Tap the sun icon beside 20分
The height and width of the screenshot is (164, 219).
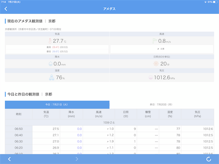pos(156,64)
